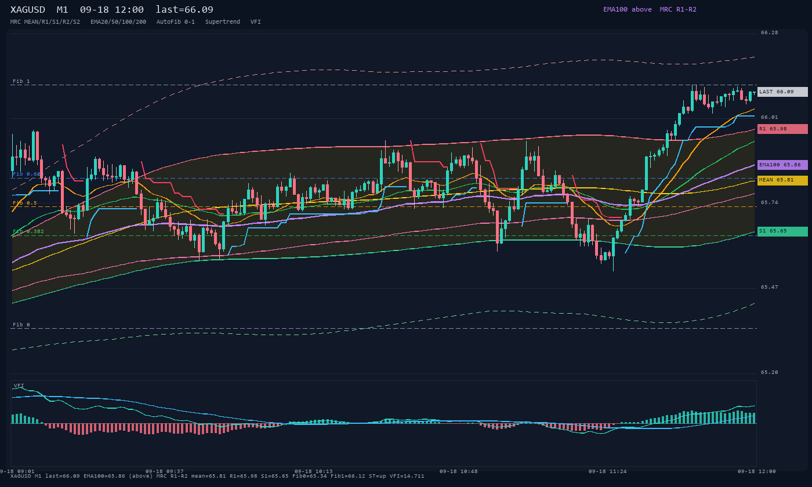
Task: Click the M1 timeframe in the chart title
Action: point(63,10)
